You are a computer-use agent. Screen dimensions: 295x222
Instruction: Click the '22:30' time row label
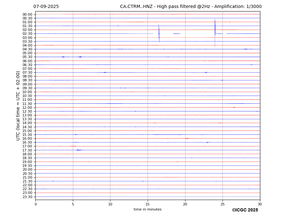(x=27, y=189)
